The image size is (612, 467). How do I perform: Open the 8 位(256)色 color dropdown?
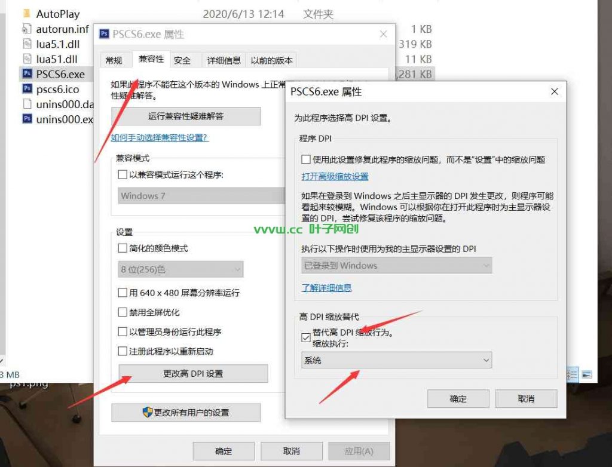[180, 269]
